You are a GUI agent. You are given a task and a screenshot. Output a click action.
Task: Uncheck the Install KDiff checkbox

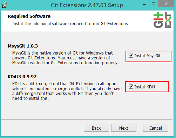pyautogui.click(x=131, y=87)
